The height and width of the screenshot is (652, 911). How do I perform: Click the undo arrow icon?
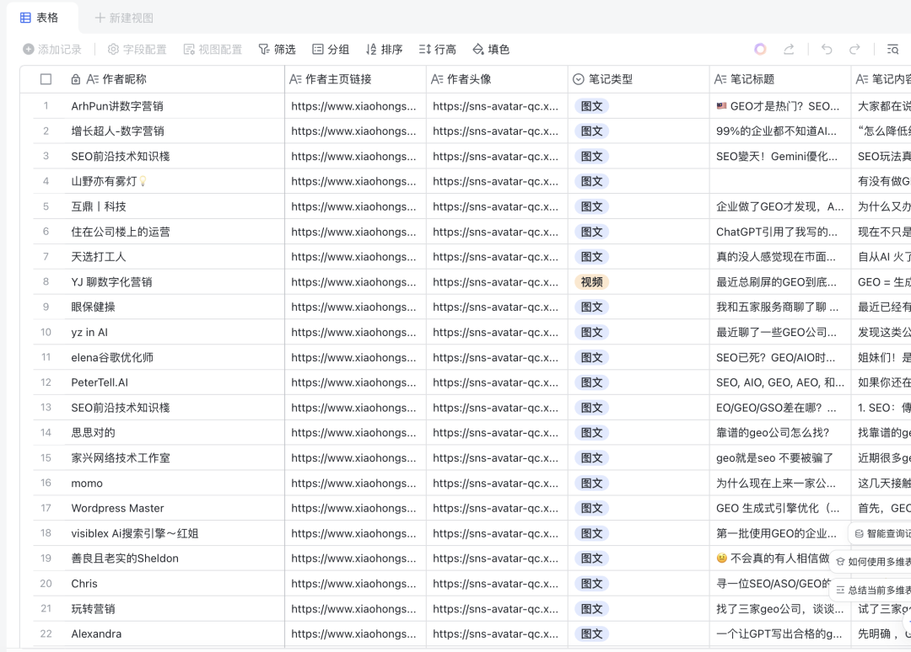827,50
